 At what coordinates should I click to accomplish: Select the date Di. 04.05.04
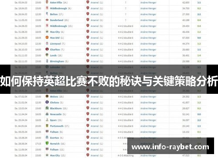pyautogui.click(x=21, y=126)
